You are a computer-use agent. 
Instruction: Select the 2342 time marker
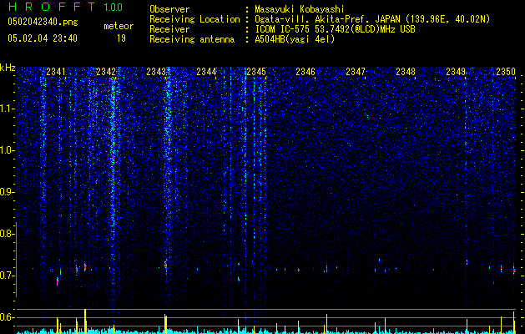106,72
